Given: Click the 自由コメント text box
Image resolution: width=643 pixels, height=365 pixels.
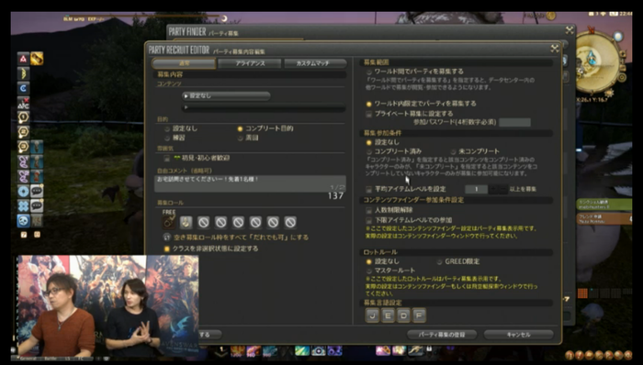Looking at the screenshot, I should (x=250, y=184).
